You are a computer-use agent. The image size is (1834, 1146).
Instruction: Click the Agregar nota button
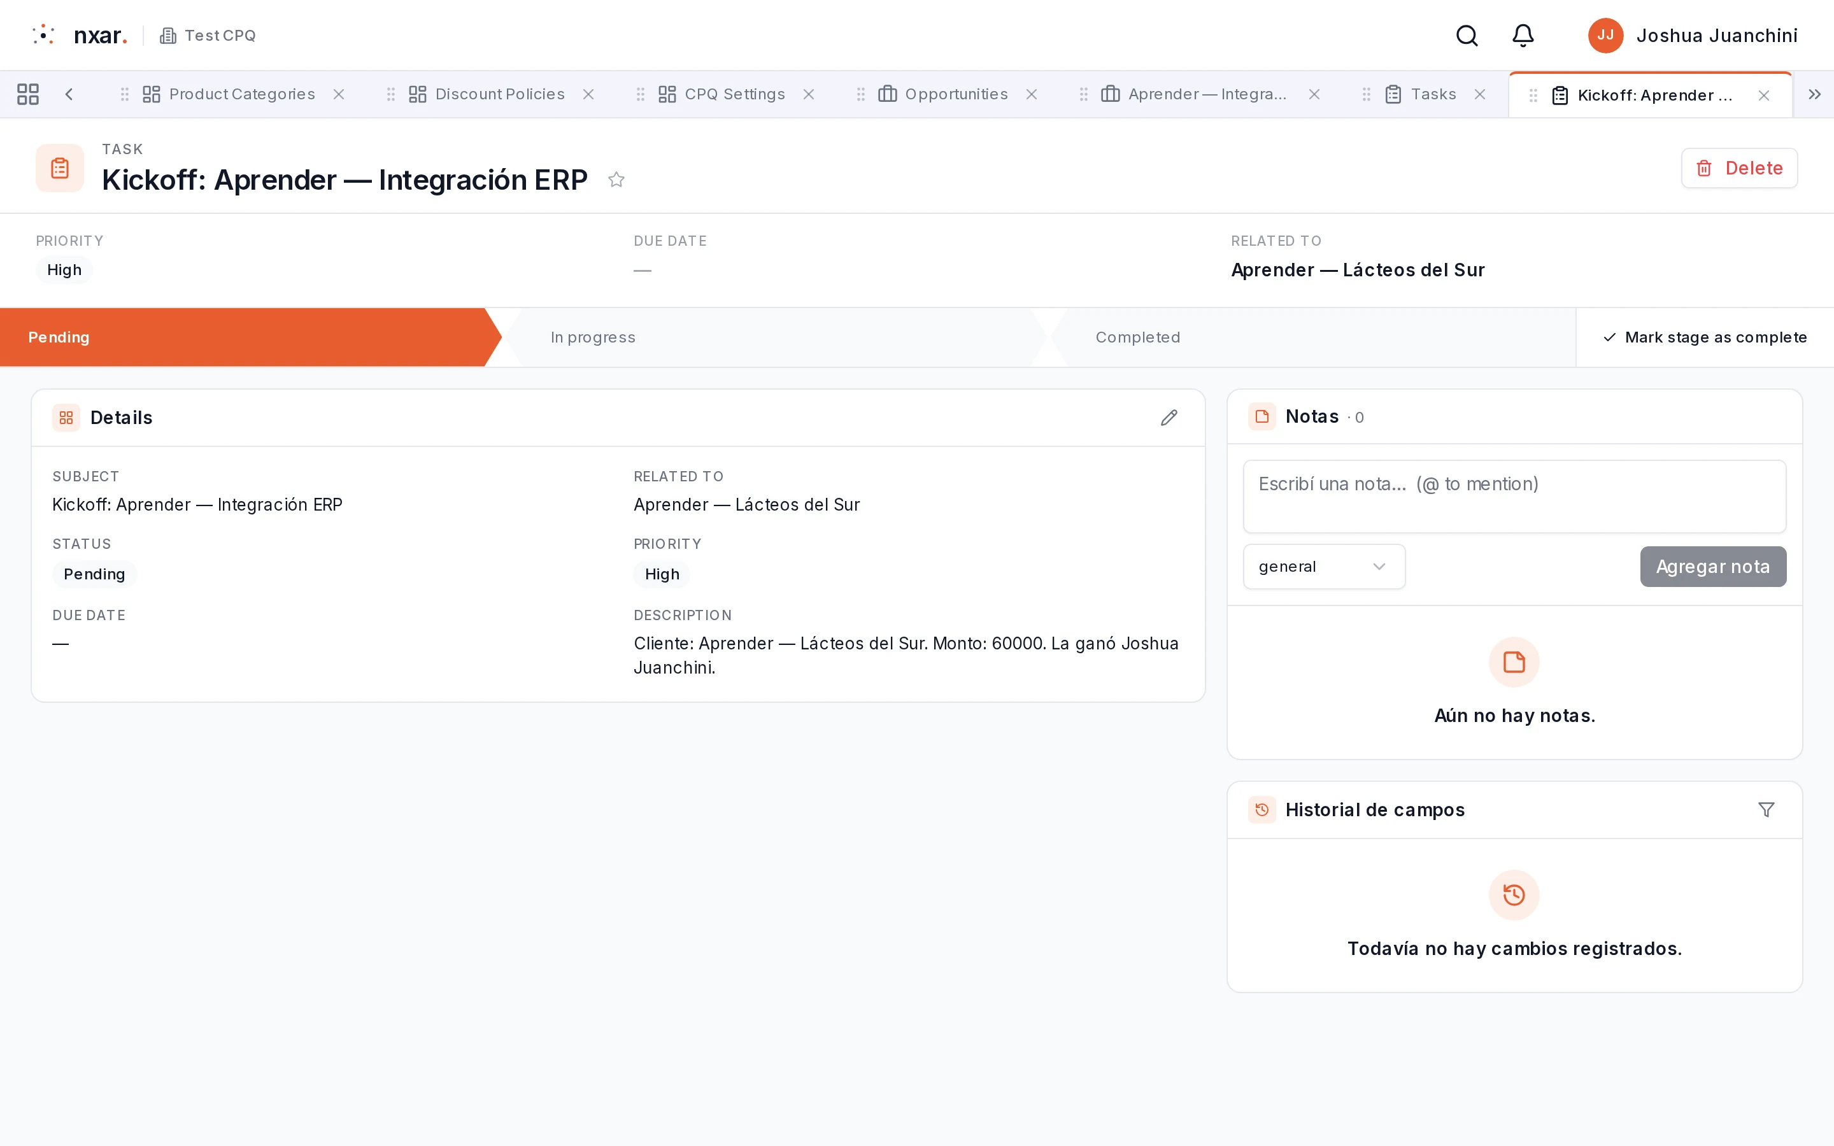coord(1713,566)
